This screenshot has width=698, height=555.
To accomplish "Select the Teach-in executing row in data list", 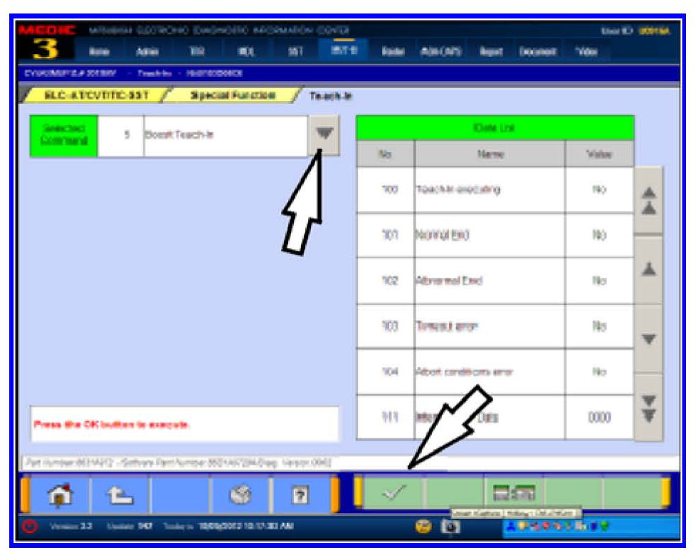I will (x=495, y=190).
